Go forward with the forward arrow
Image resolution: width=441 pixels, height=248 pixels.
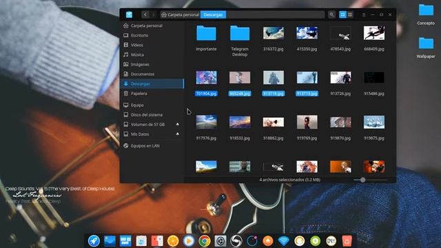point(154,14)
